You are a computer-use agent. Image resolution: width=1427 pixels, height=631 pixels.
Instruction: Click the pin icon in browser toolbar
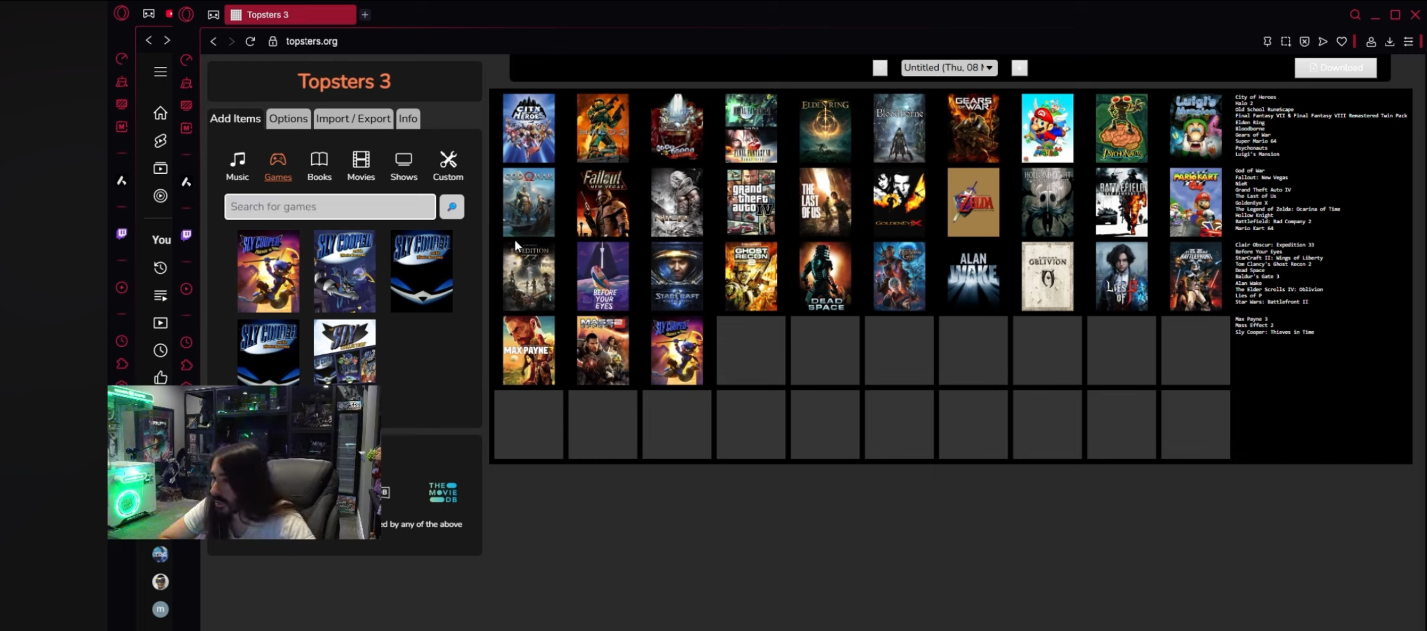(x=1267, y=41)
